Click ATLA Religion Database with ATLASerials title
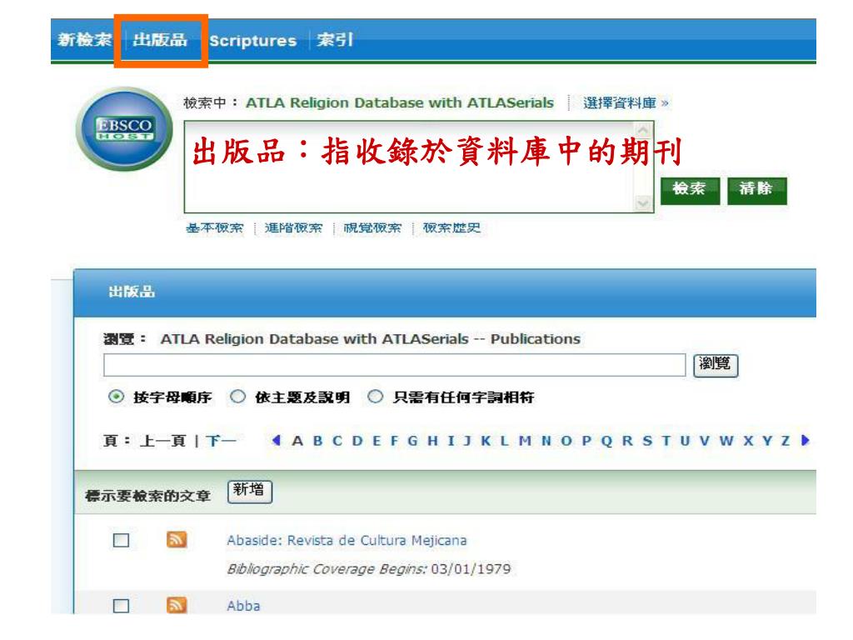 pos(400,102)
